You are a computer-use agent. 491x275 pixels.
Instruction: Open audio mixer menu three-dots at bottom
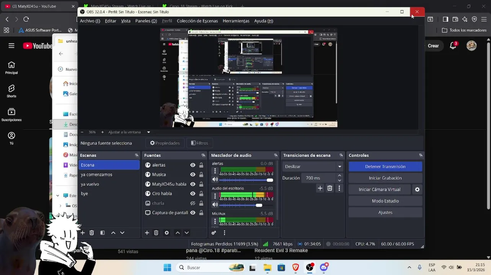pyautogui.click(x=225, y=233)
